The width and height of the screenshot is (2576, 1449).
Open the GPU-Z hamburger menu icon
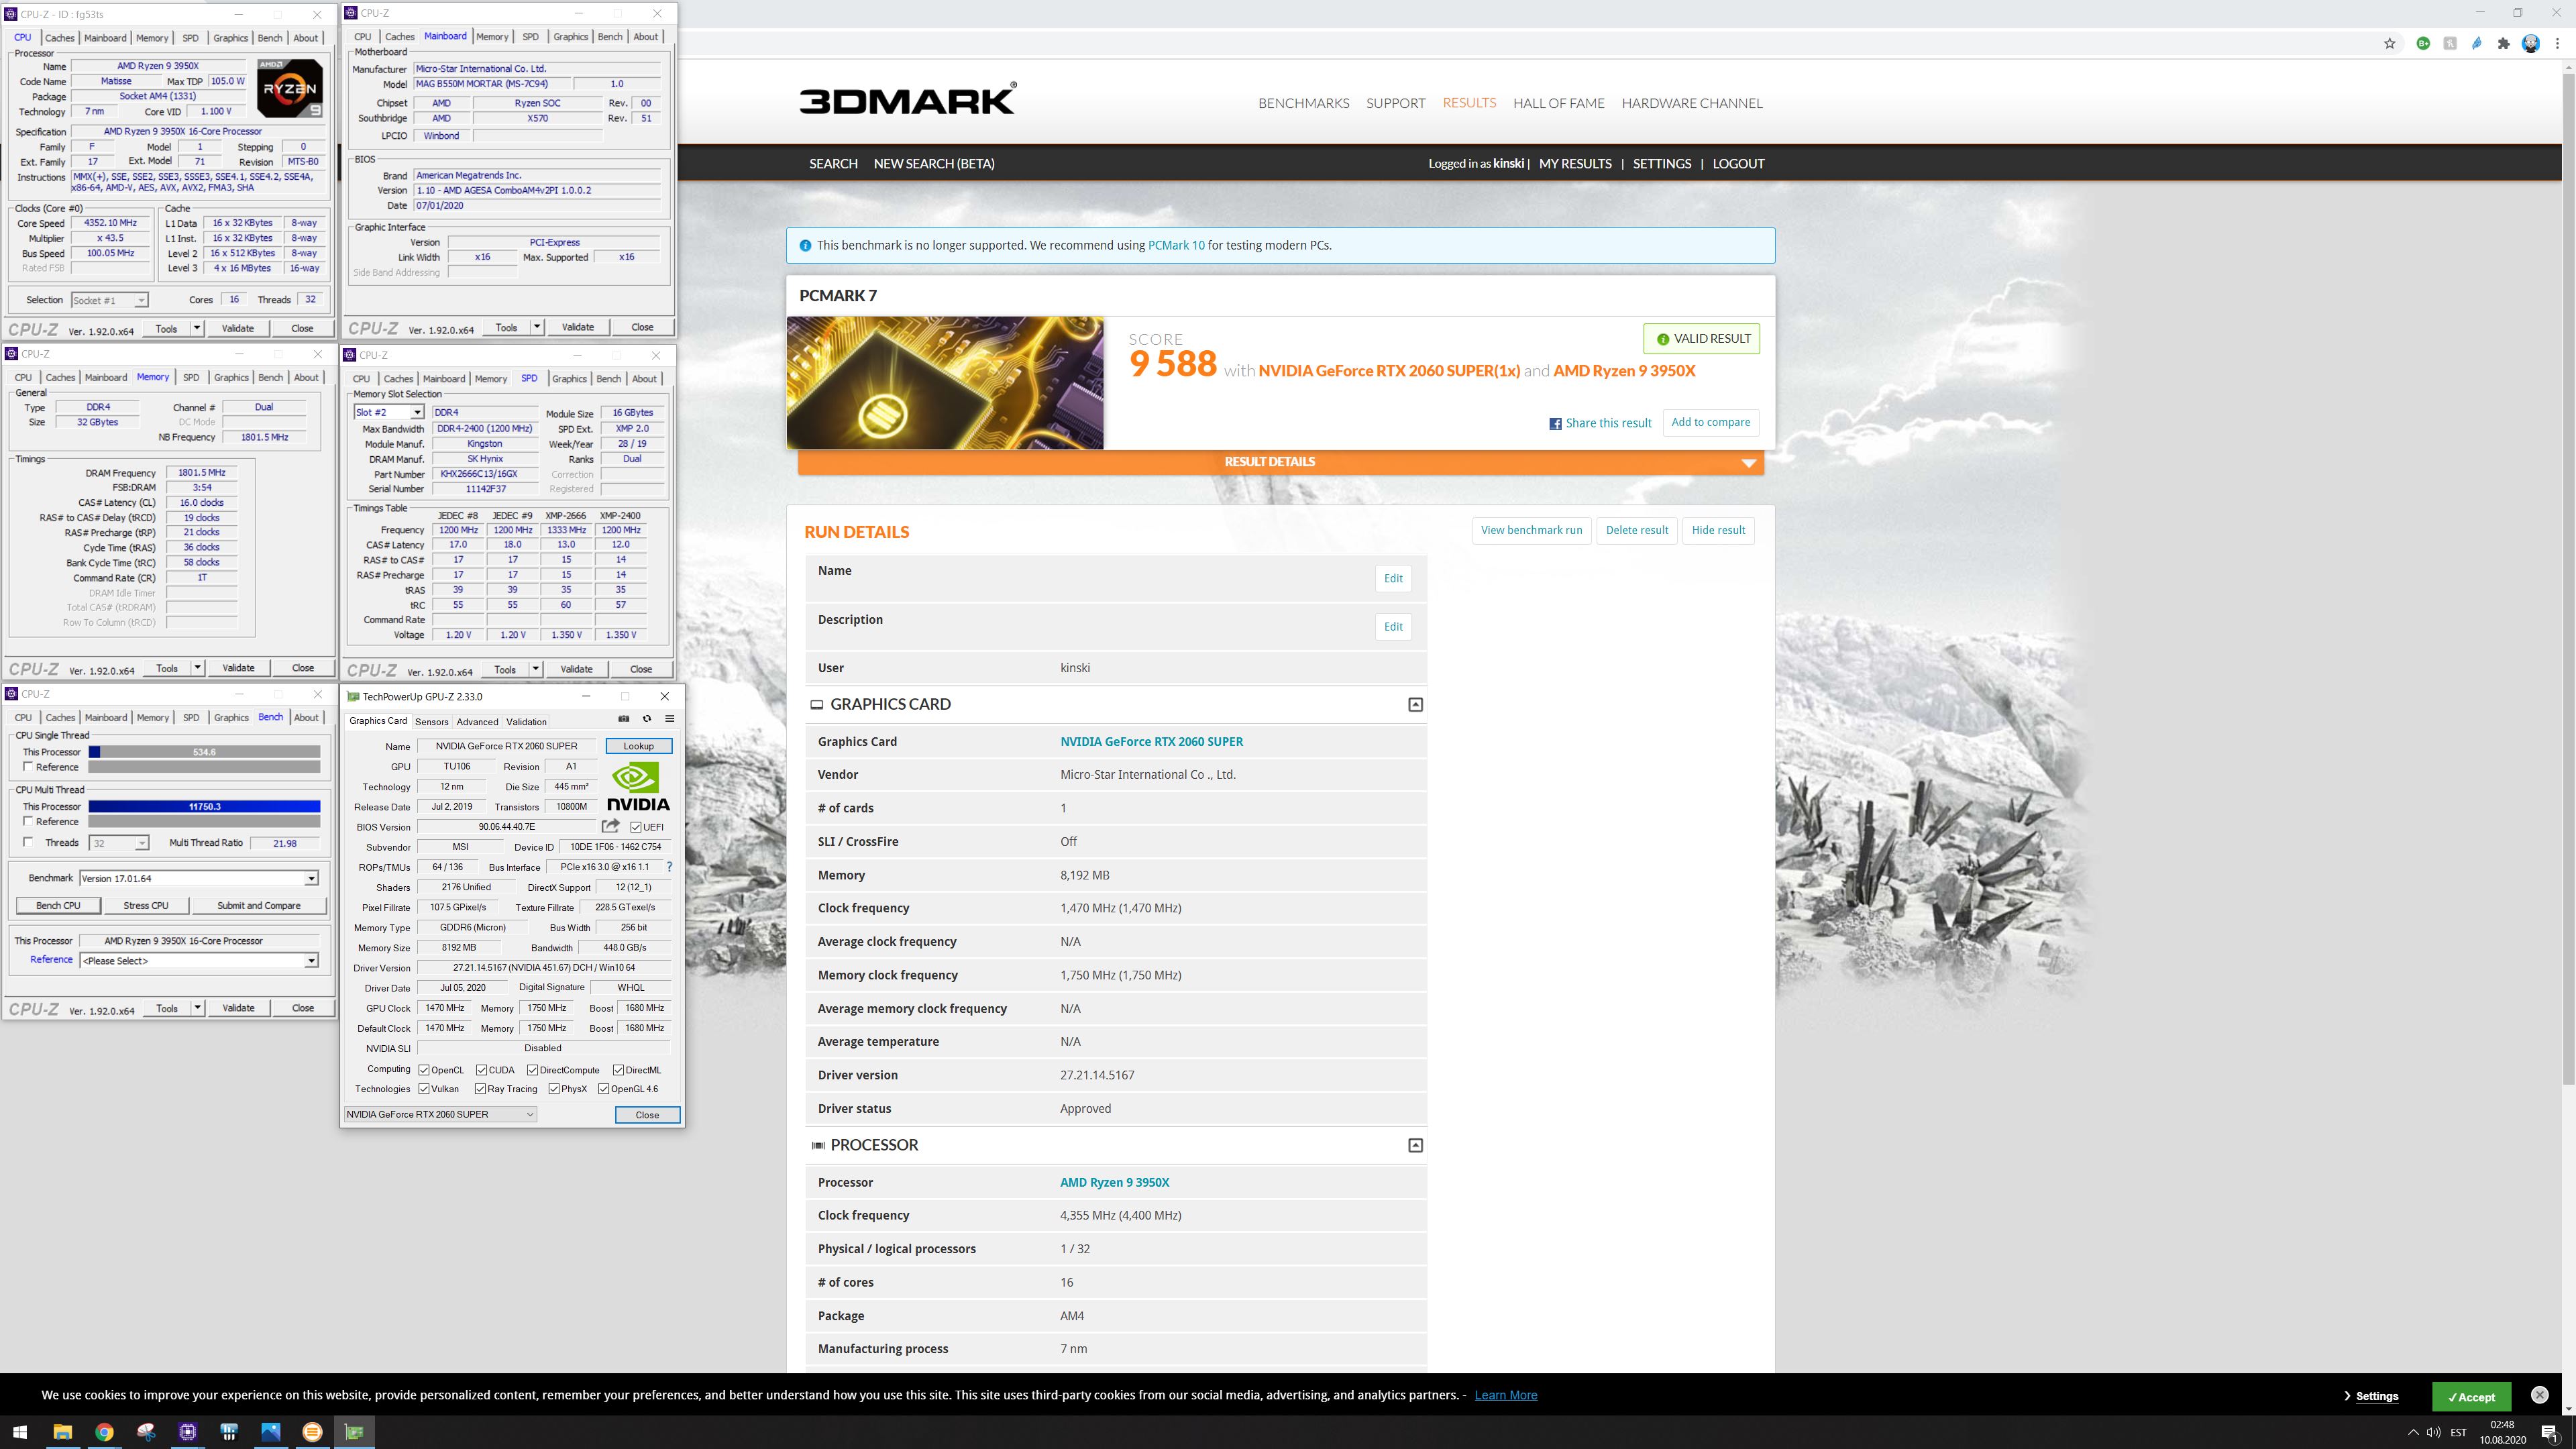pyautogui.click(x=670, y=719)
